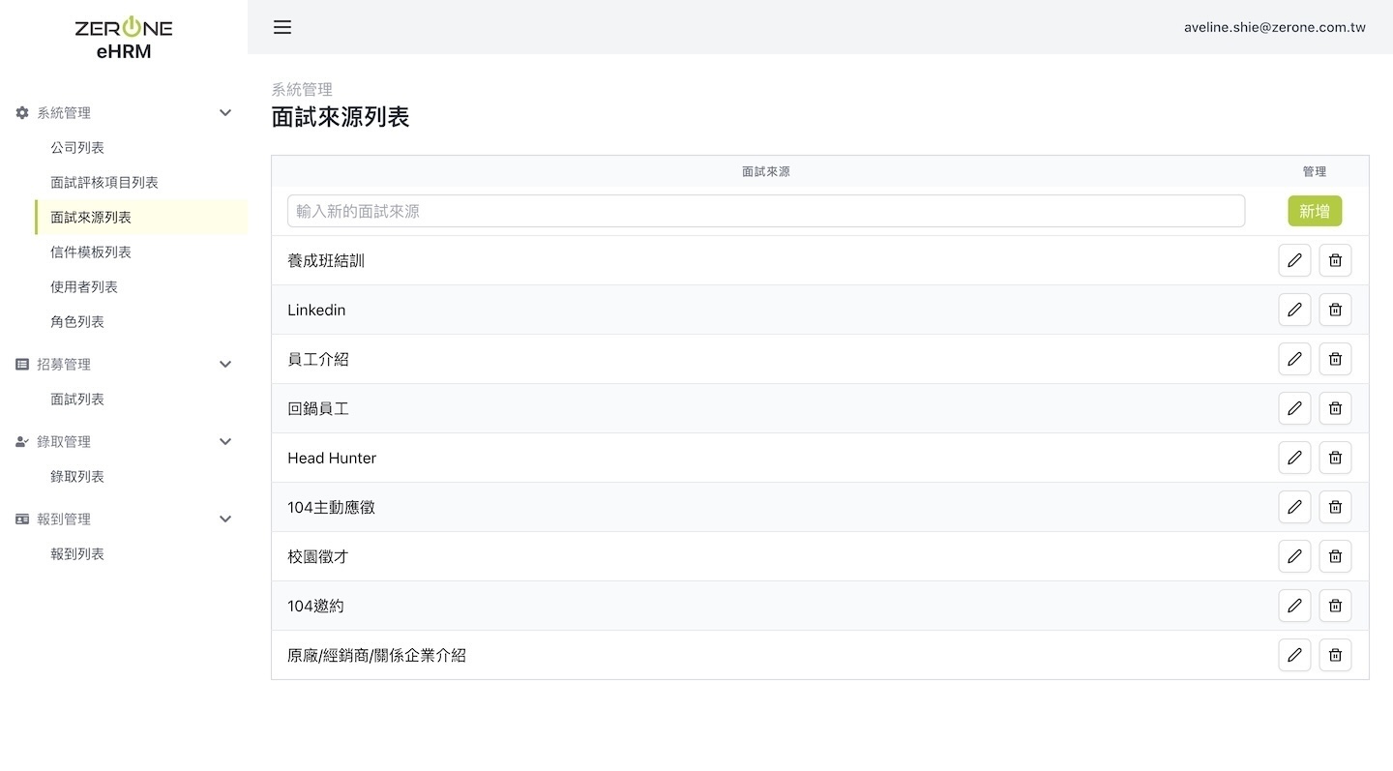
Task: Open 公司列表 in the sidebar
Action: point(77,148)
